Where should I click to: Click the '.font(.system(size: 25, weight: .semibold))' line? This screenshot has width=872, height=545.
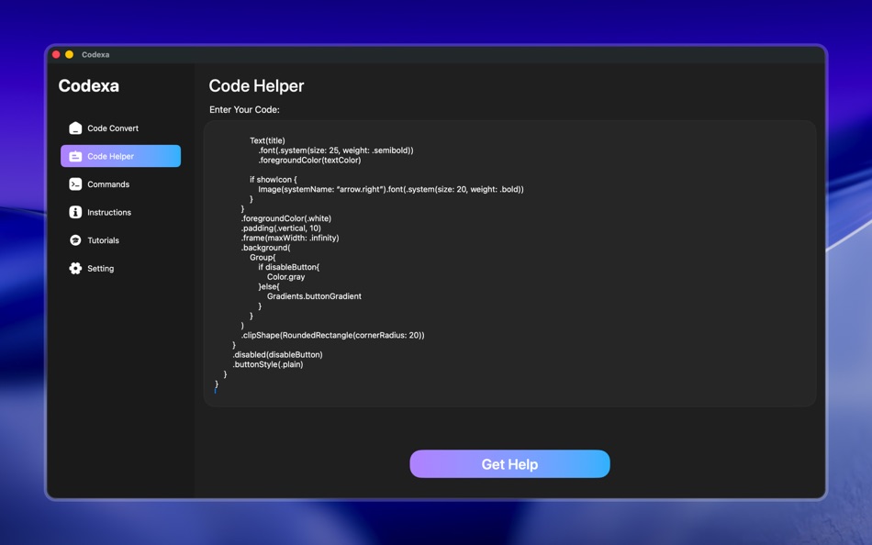[x=335, y=150]
